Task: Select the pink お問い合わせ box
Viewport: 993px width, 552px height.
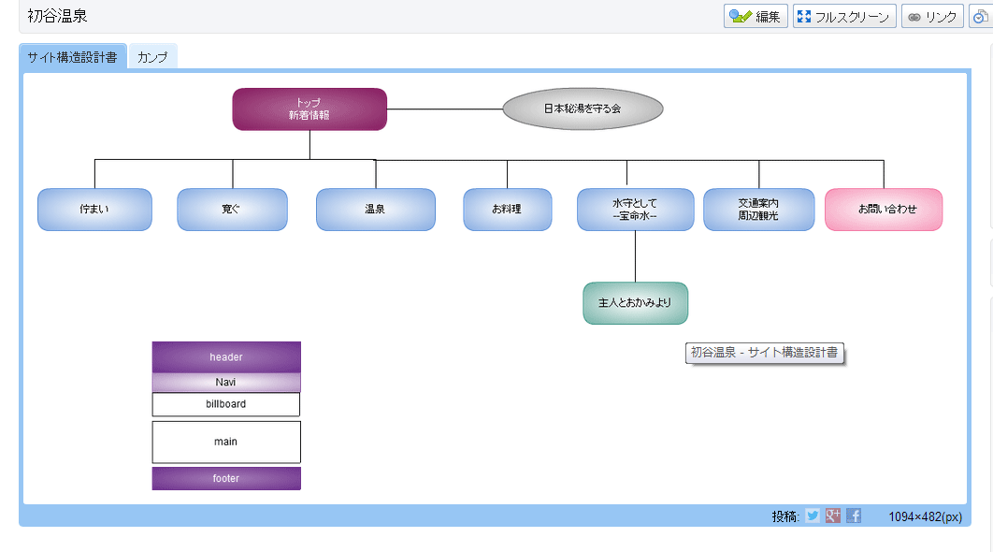Action: tap(884, 210)
